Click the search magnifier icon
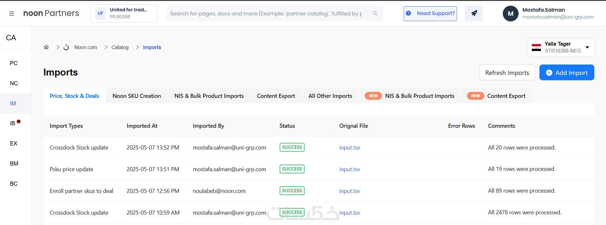606x225 pixels. [375, 14]
